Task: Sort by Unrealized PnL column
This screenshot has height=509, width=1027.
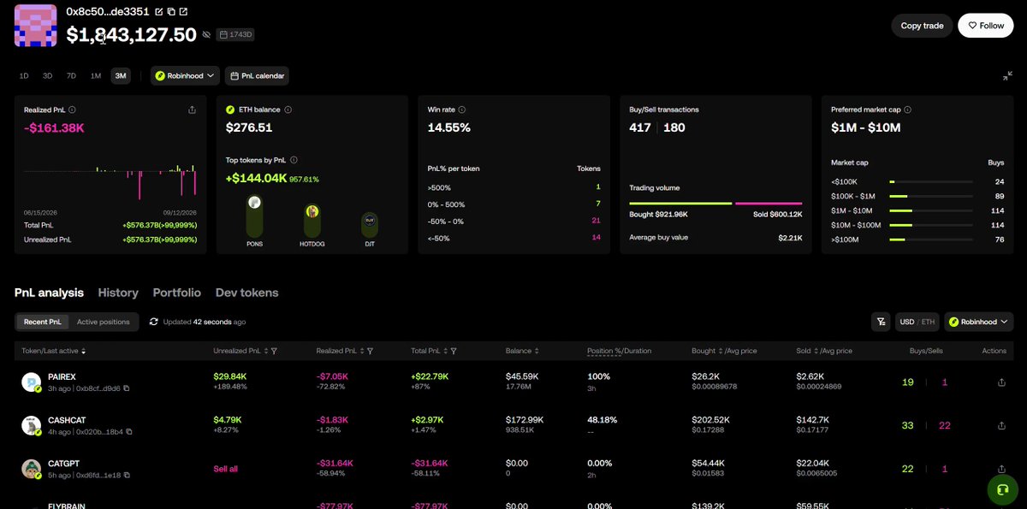Action: (x=267, y=351)
